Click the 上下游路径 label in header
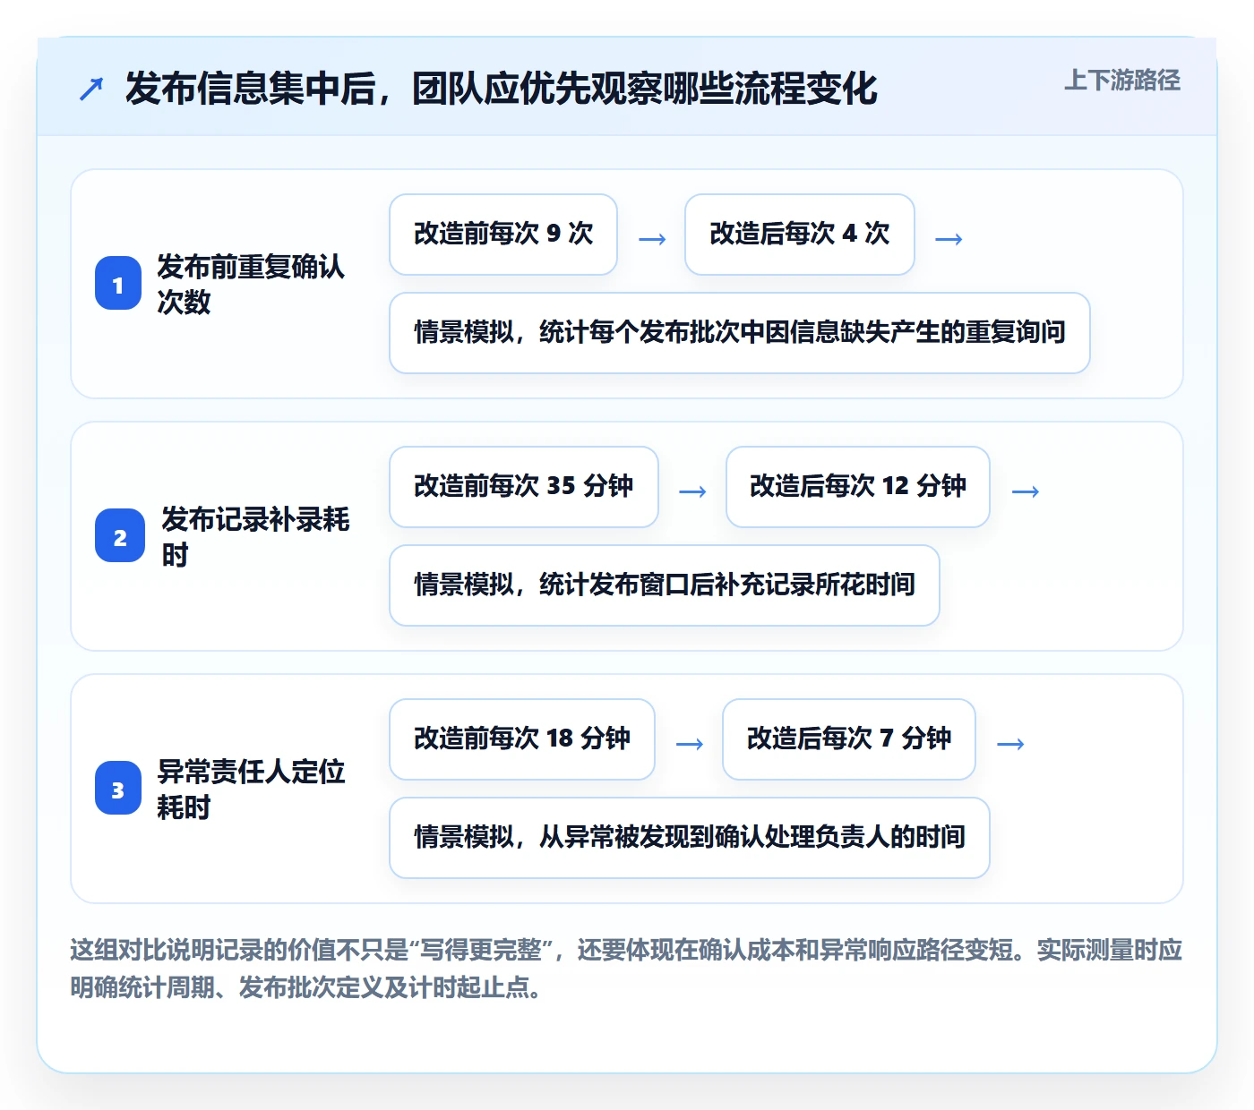This screenshot has height=1110, width=1254. [1122, 81]
